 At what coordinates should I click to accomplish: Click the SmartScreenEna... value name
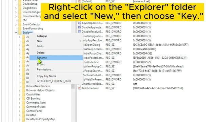tap(93, 84)
